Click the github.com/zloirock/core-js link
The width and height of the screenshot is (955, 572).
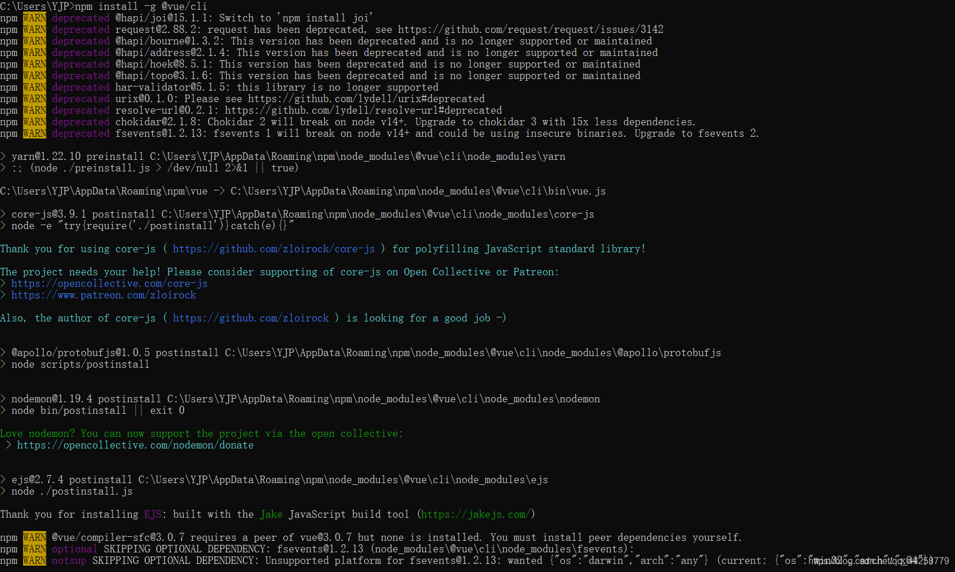click(x=274, y=249)
